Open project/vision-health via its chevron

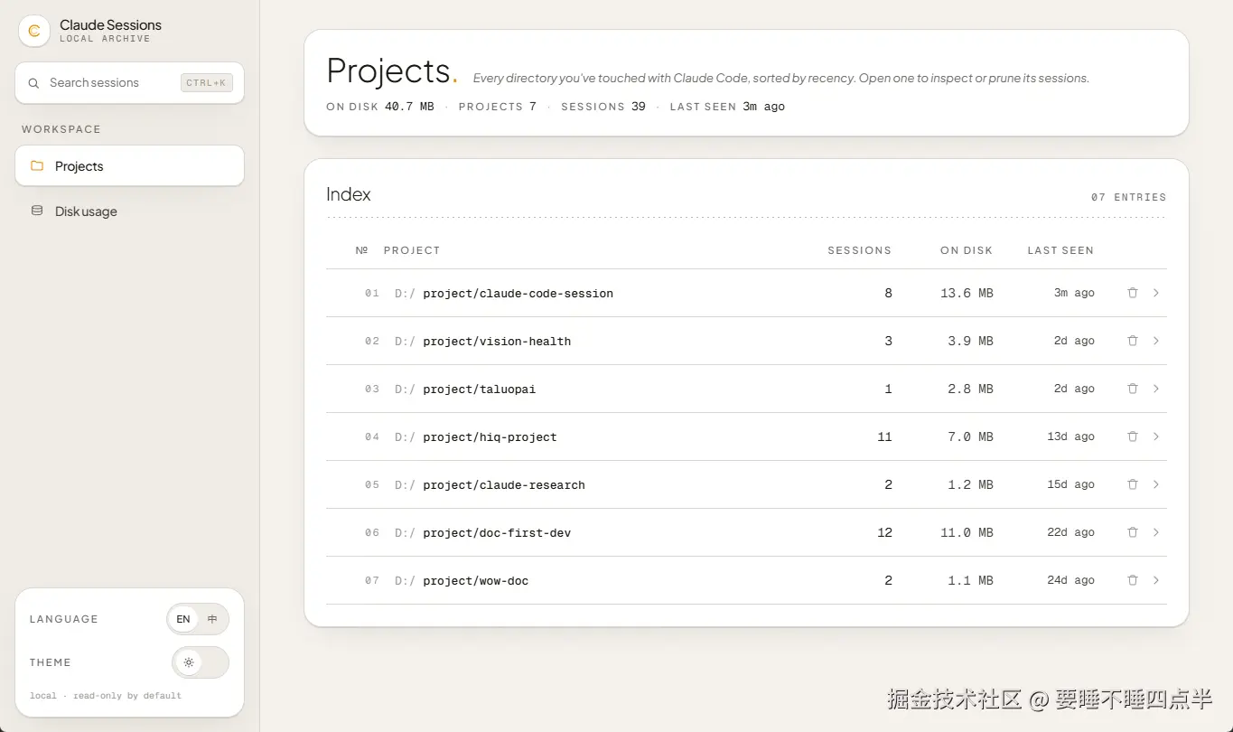point(1156,341)
